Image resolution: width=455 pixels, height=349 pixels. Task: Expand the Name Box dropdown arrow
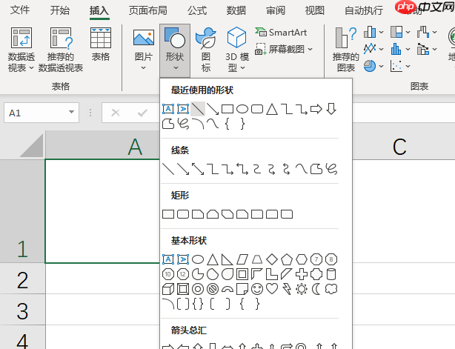point(71,113)
